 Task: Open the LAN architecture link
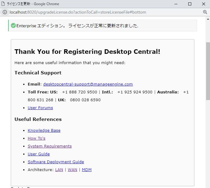point(59,170)
